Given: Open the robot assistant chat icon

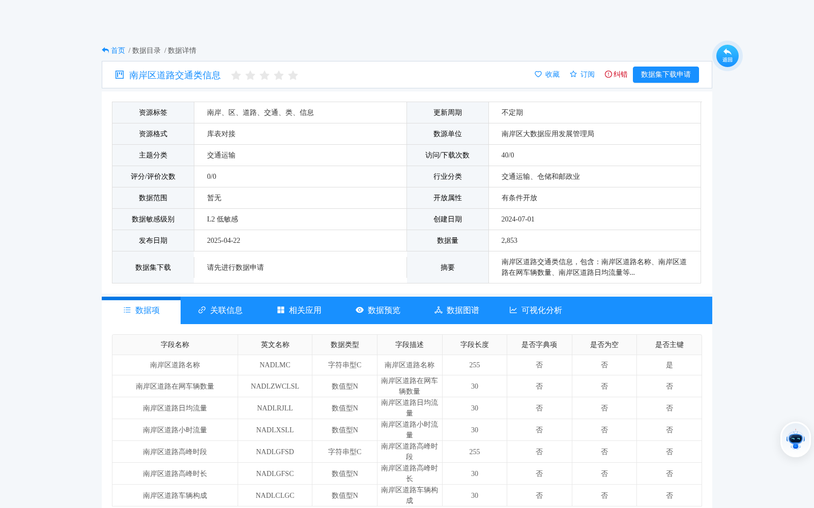Looking at the screenshot, I should click(796, 439).
